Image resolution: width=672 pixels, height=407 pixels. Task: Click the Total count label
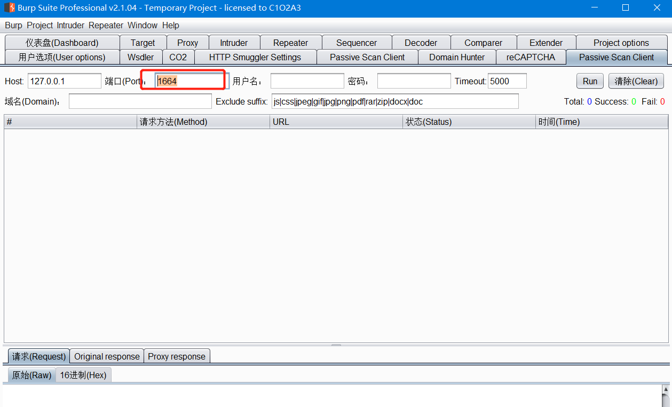[x=578, y=101]
